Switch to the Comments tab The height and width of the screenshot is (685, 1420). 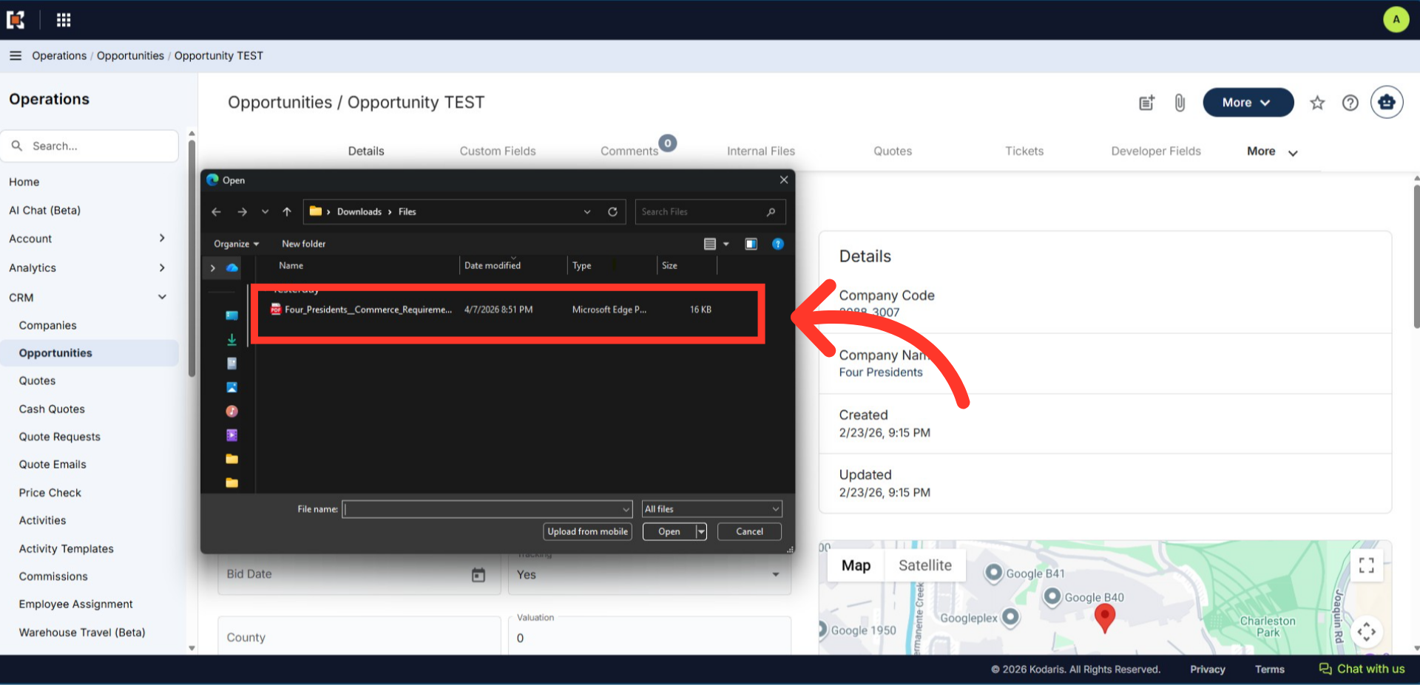[629, 151]
